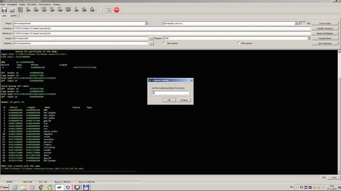
Task: Close the partitions dialog with X
Action: pos(191,80)
